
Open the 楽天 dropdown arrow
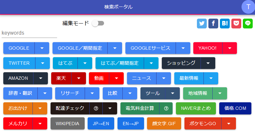79,78
